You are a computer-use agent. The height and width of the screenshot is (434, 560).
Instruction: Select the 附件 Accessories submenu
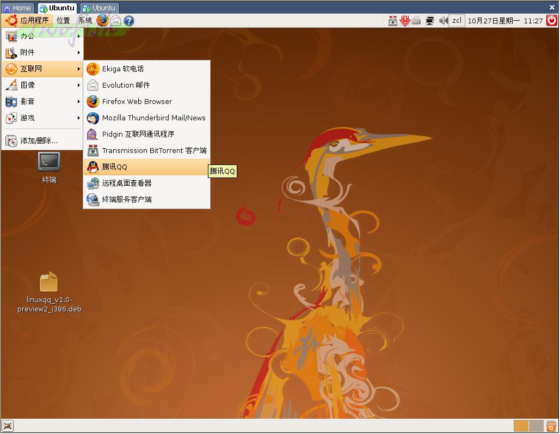42,53
